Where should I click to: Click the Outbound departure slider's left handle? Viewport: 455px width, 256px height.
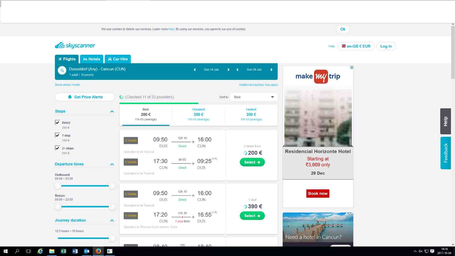pos(58,186)
